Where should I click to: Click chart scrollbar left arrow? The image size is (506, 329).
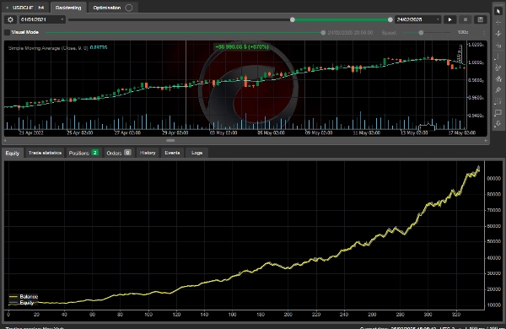[5, 140]
